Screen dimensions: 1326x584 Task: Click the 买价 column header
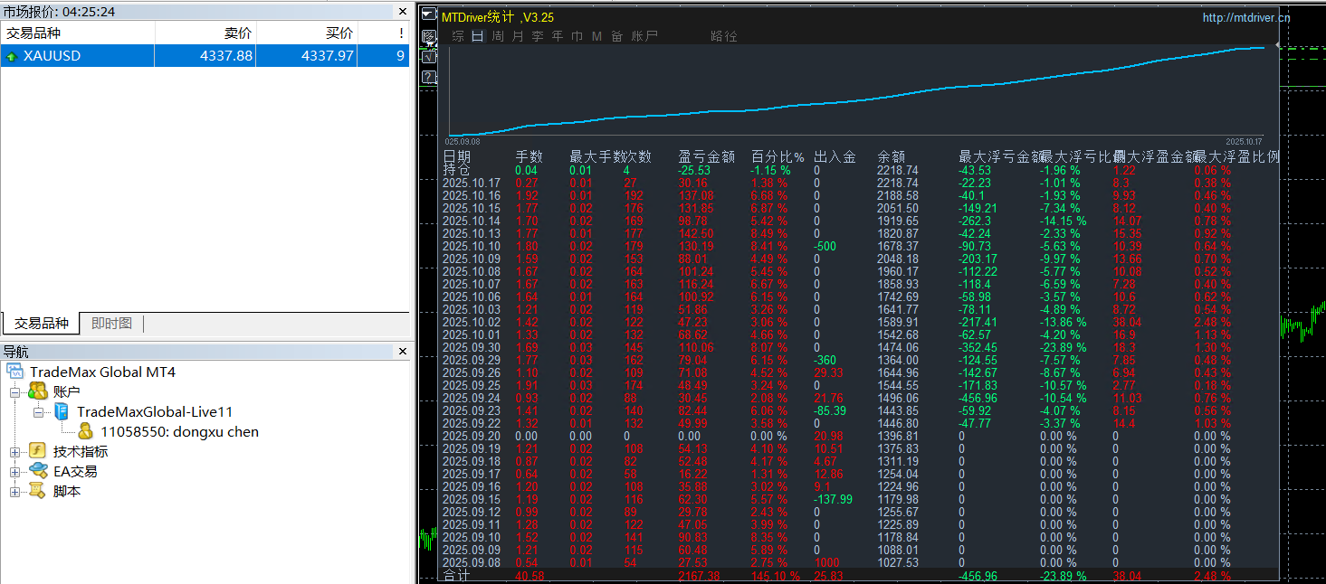coord(307,33)
